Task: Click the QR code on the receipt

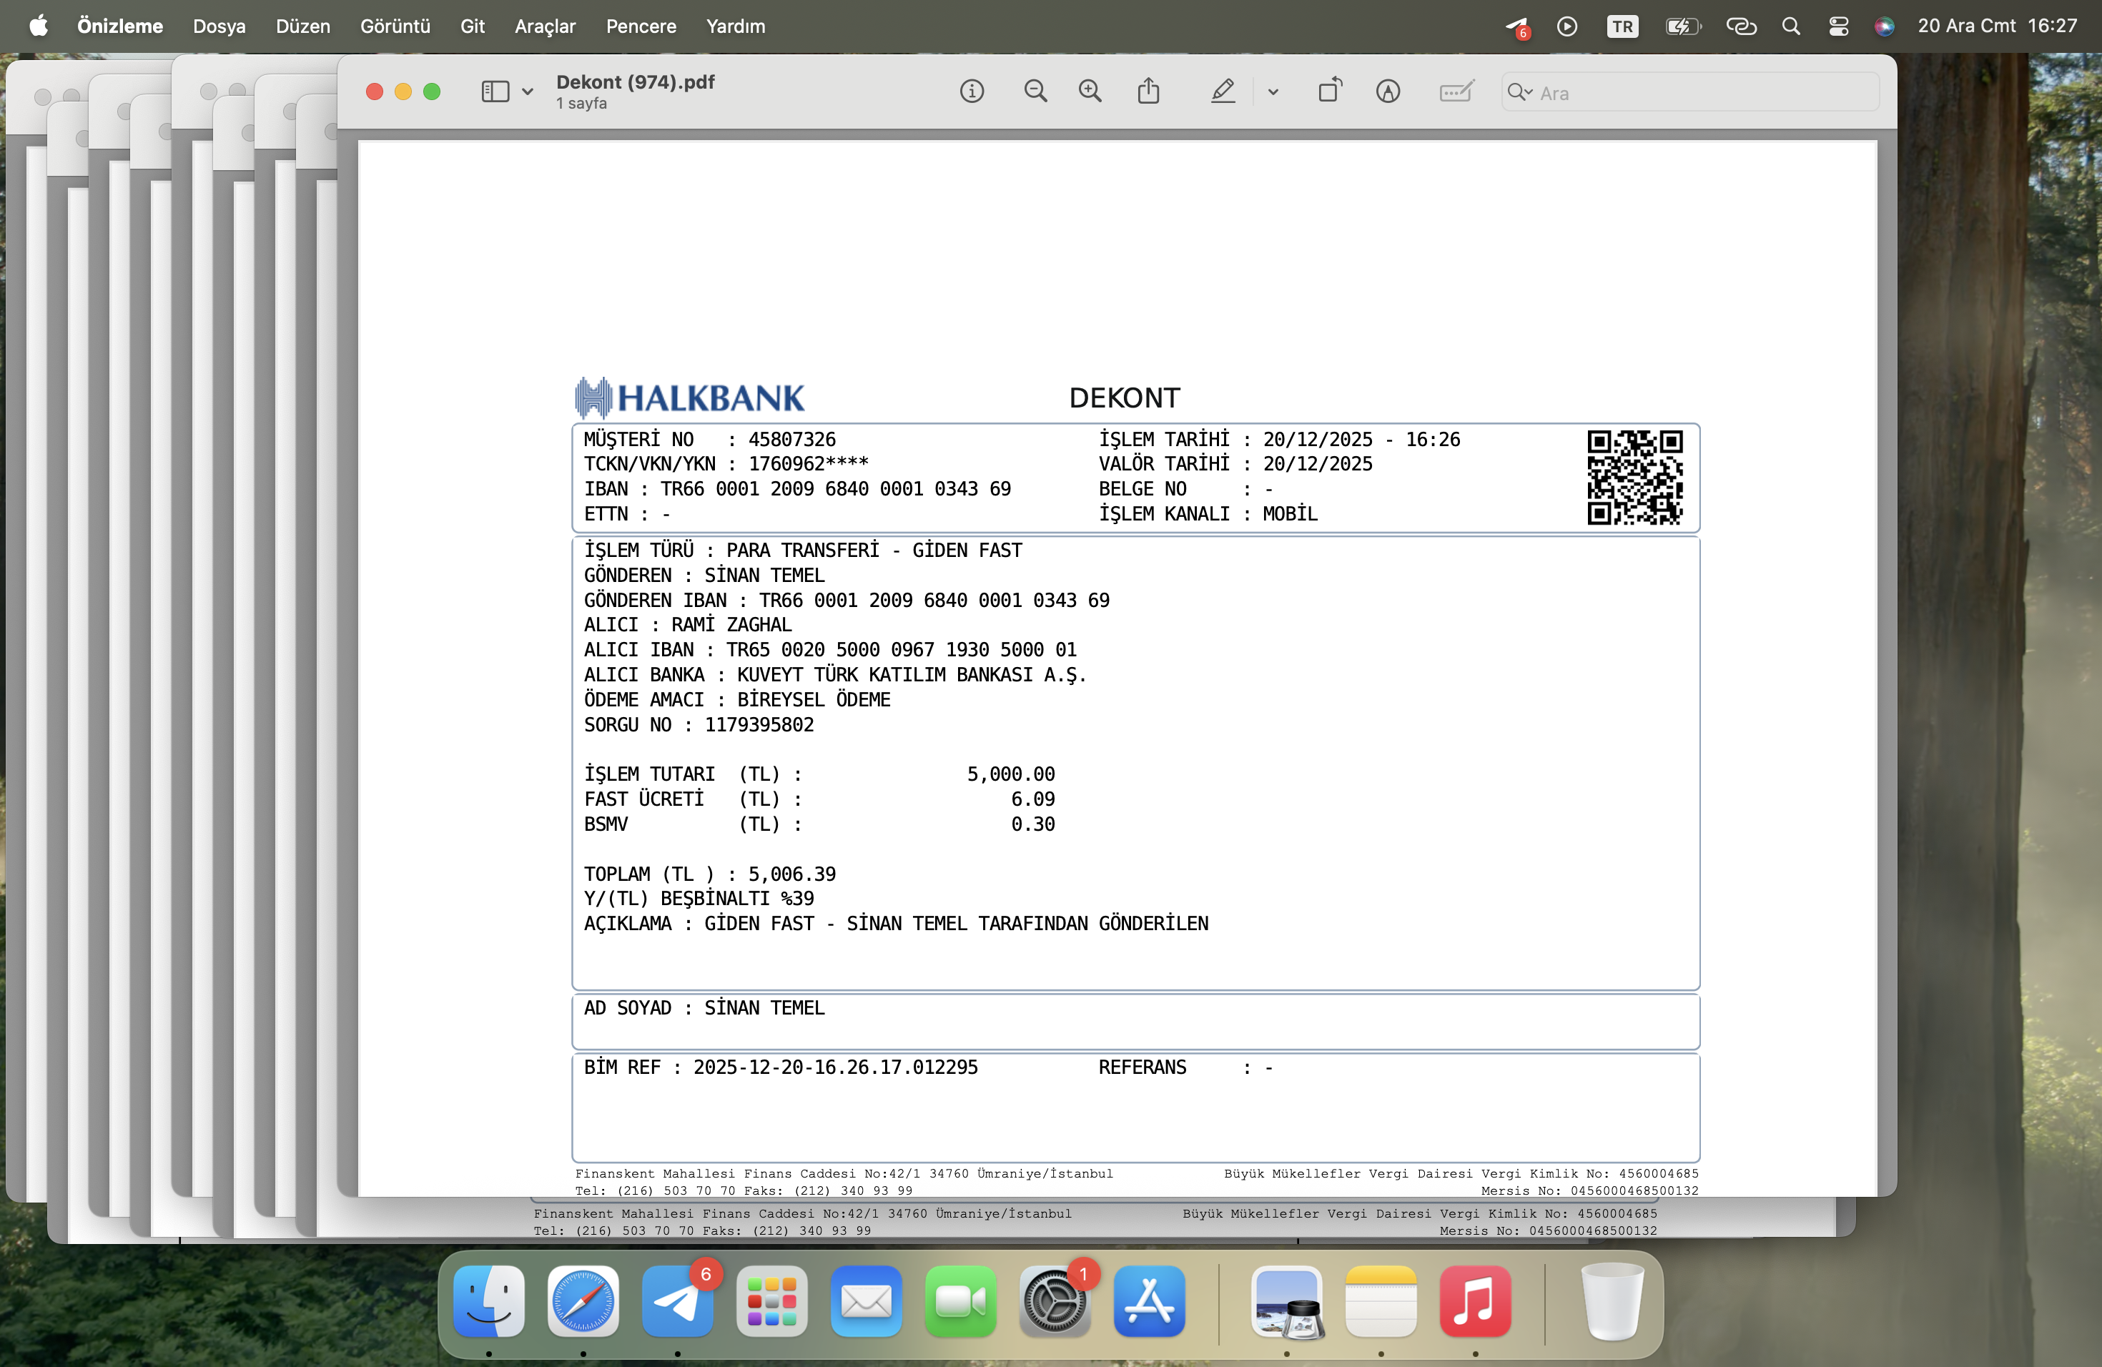Action: (x=1635, y=477)
